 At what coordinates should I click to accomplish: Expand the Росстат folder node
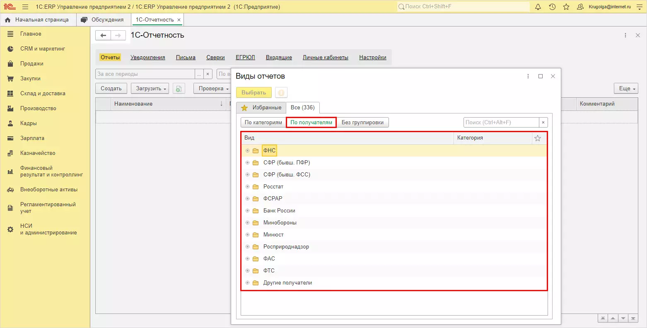click(247, 187)
